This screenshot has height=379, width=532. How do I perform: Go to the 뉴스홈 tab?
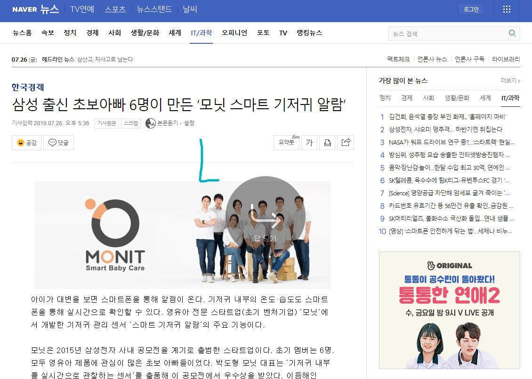[22, 33]
